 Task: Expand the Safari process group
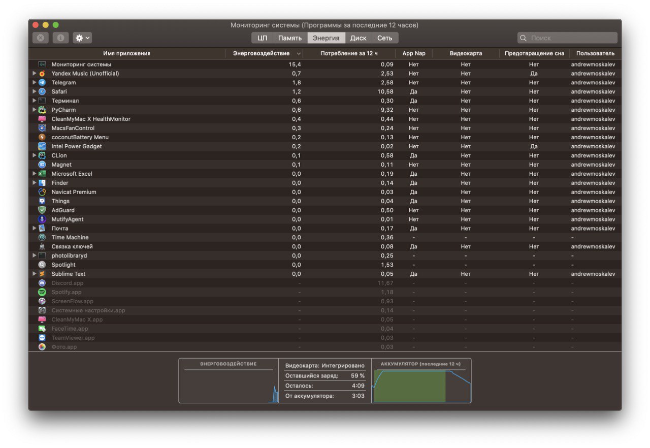pos(35,91)
